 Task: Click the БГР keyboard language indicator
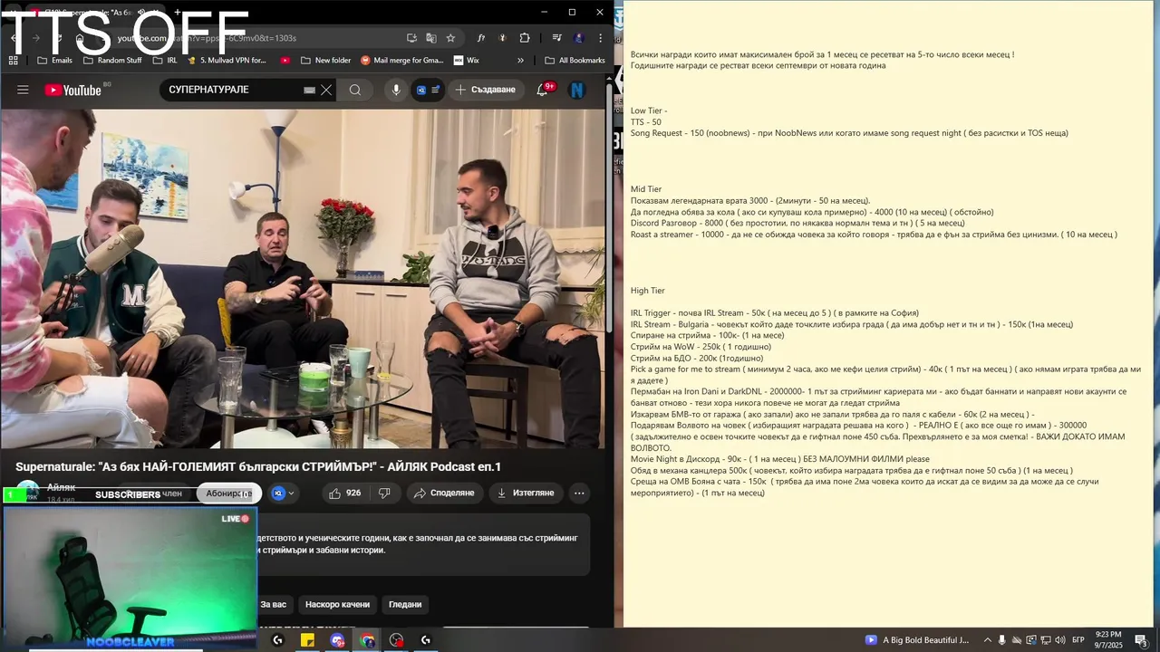(x=1078, y=640)
